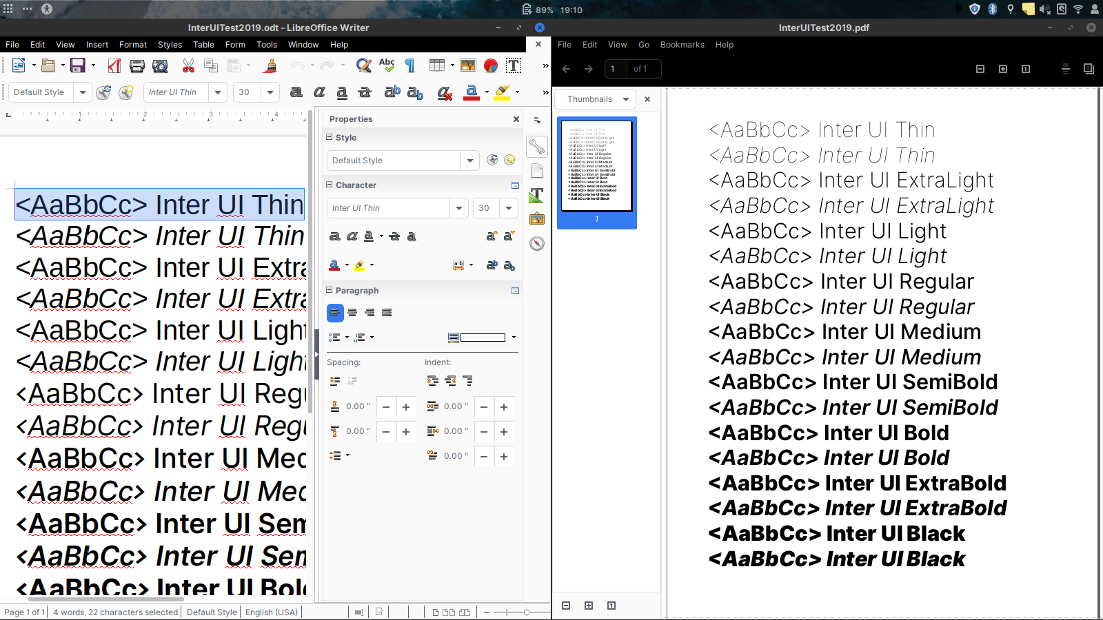Open the Tools menu in Writer

point(267,45)
